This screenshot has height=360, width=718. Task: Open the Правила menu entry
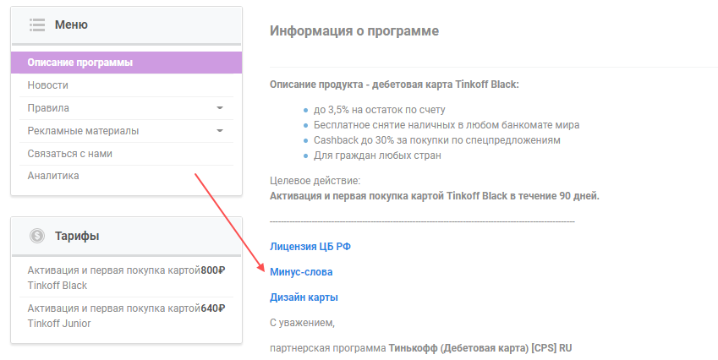49,108
